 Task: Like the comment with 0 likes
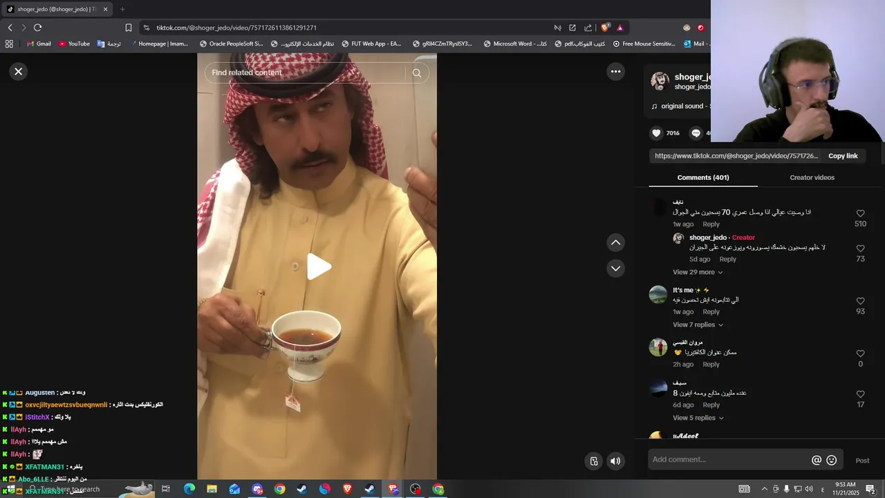(x=860, y=353)
